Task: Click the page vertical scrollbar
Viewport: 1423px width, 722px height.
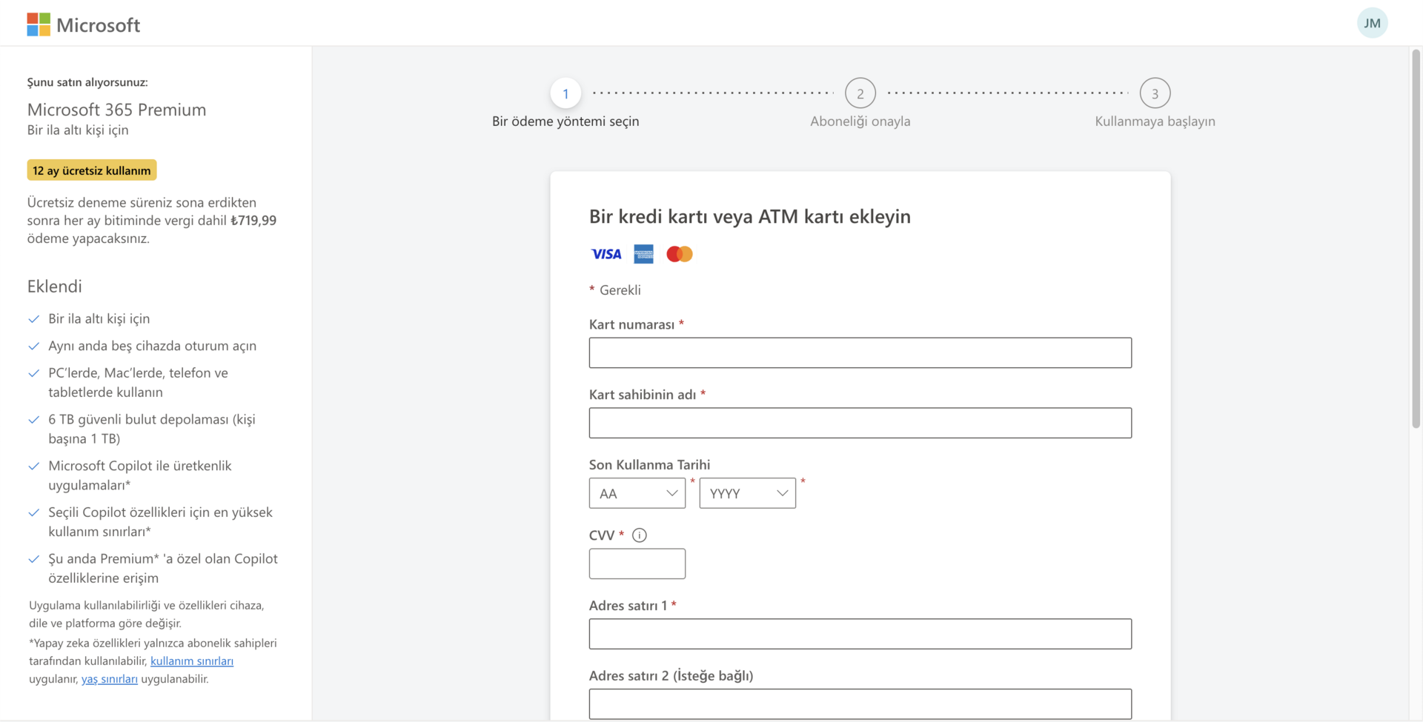Action: click(x=1416, y=237)
